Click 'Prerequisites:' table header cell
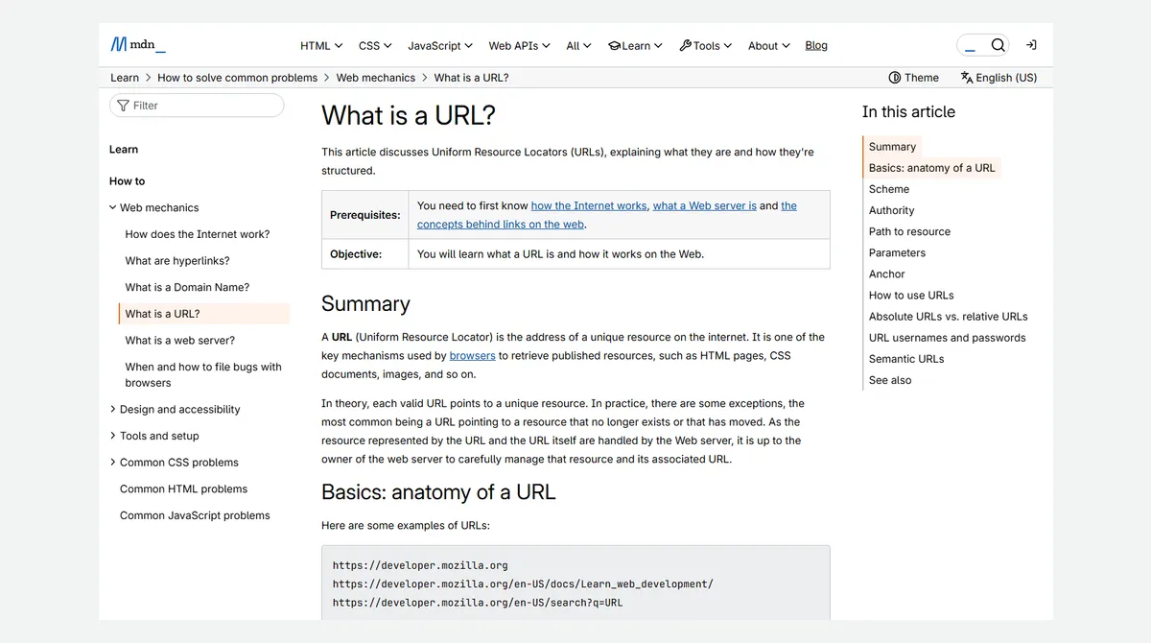The height and width of the screenshot is (643, 1151). click(365, 215)
